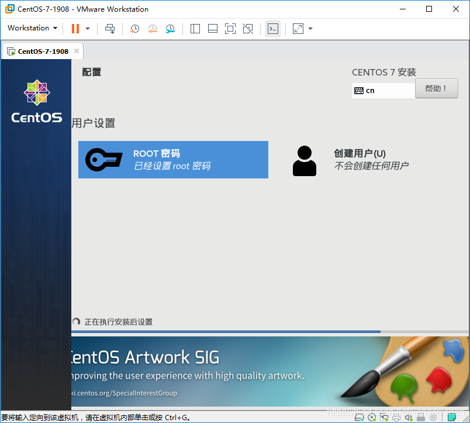Open the ROOT 密码 settings tile
This screenshot has width=470, height=423.
click(x=173, y=159)
